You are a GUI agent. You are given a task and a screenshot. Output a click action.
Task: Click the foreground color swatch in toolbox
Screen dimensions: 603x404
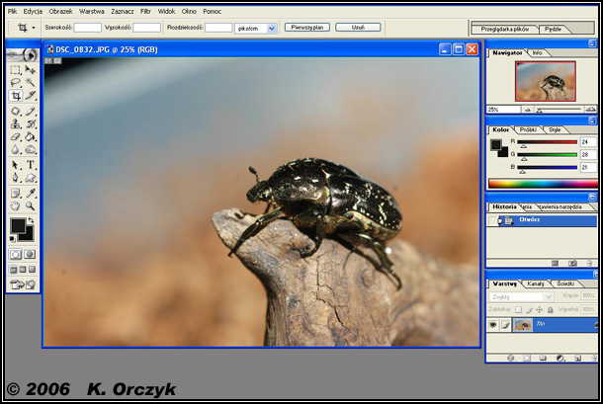tap(17, 225)
